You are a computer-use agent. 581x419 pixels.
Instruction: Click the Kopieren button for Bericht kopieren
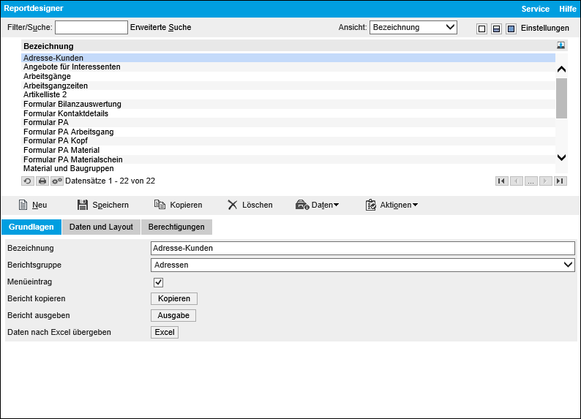pos(173,298)
